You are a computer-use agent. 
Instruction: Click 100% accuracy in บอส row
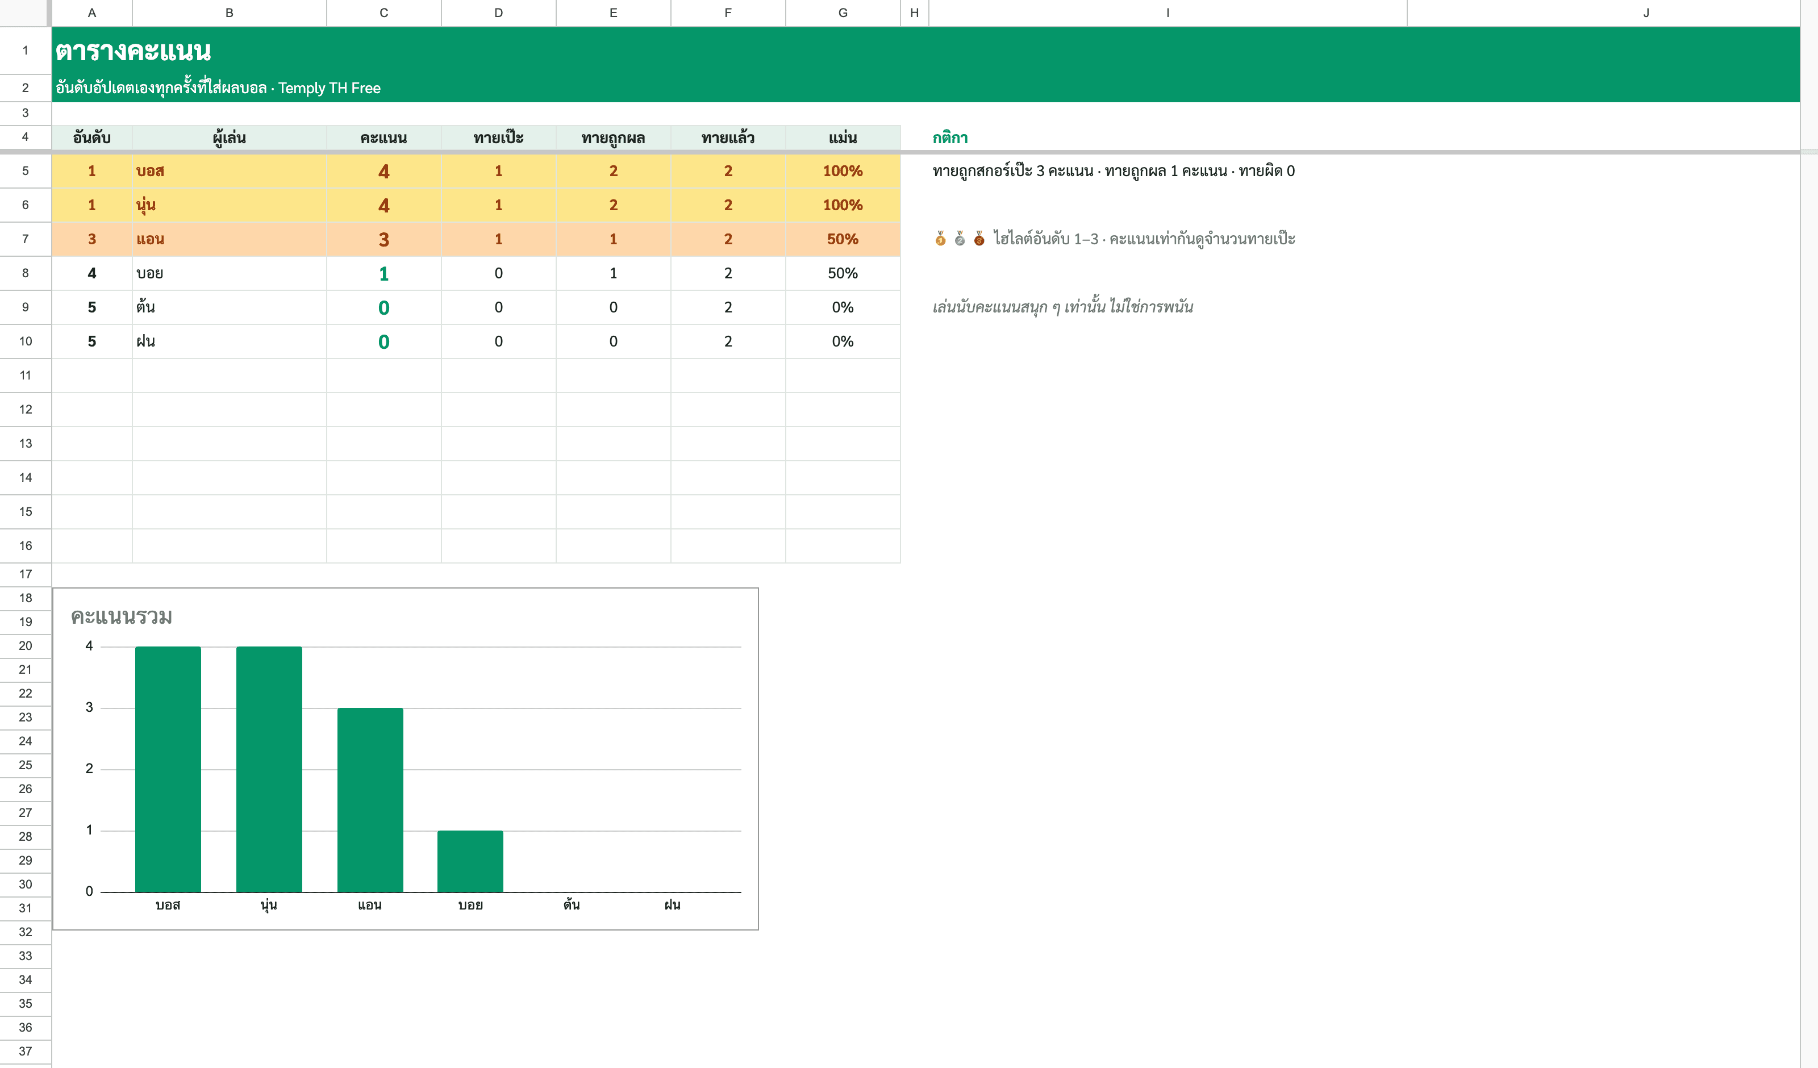pyautogui.click(x=843, y=171)
